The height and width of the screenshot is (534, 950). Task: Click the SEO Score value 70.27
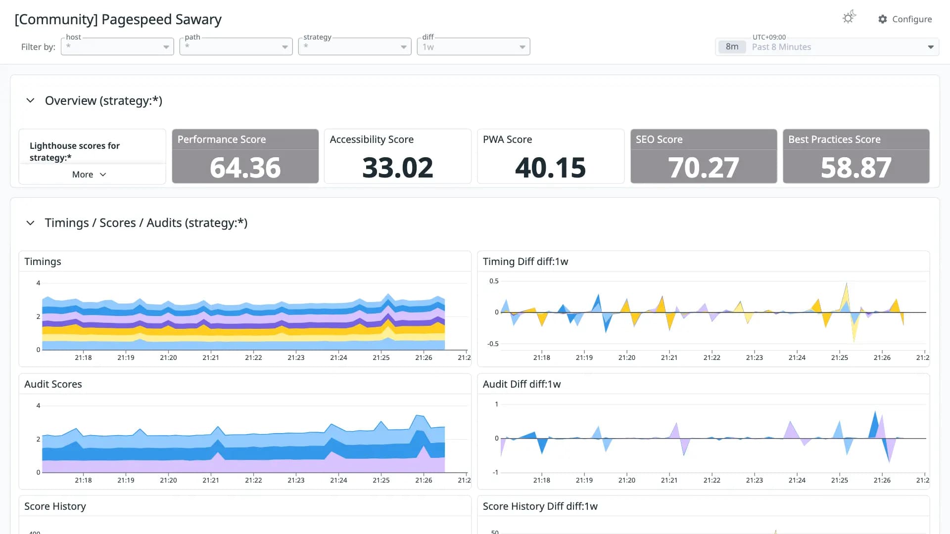coord(704,167)
